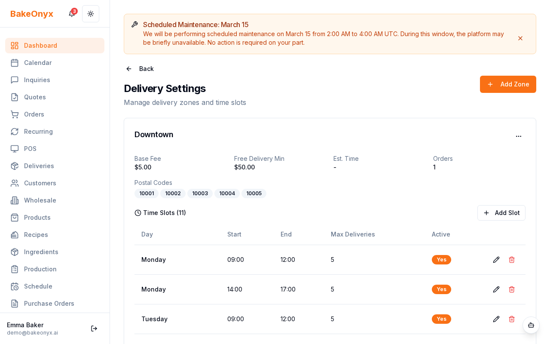Open the Downtown zone options menu
This screenshot has height=344, width=550.
pyautogui.click(x=519, y=136)
